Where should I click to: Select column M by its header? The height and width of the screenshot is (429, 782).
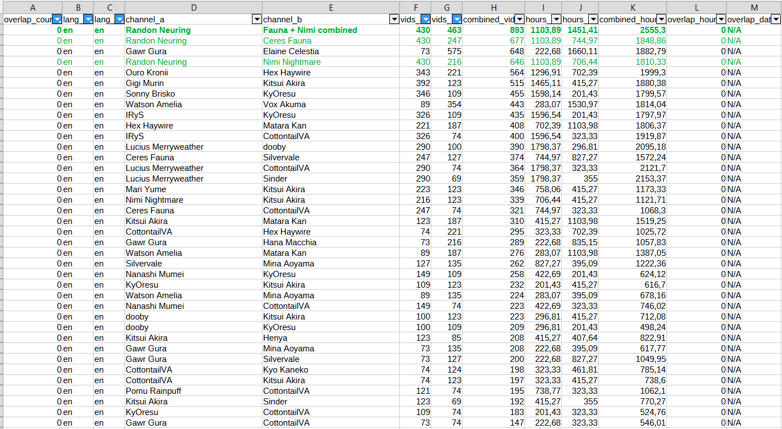[x=754, y=7]
